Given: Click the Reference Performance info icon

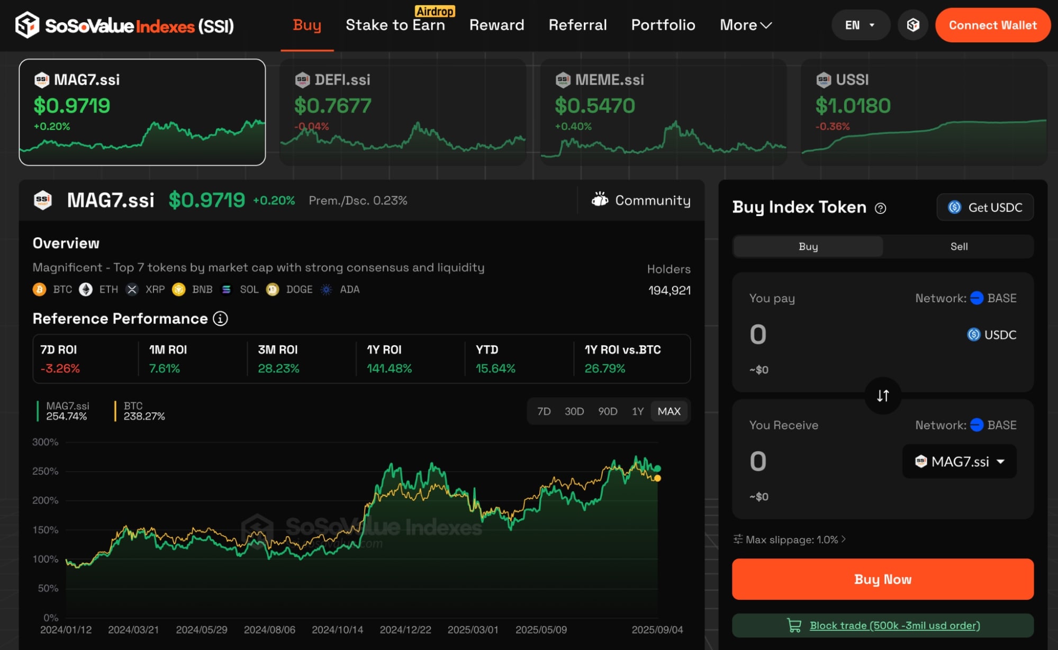Looking at the screenshot, I should coord(220,319).
